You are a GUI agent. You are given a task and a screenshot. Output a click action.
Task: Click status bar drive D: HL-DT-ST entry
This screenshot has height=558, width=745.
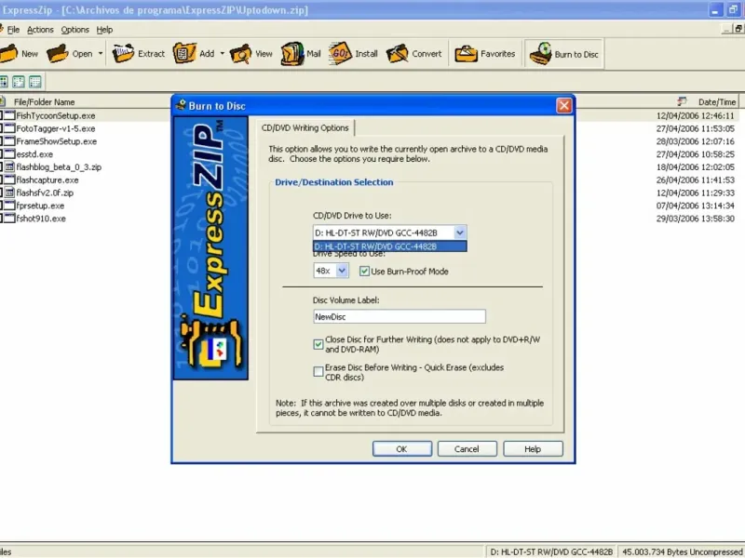[x=551, y=551]
